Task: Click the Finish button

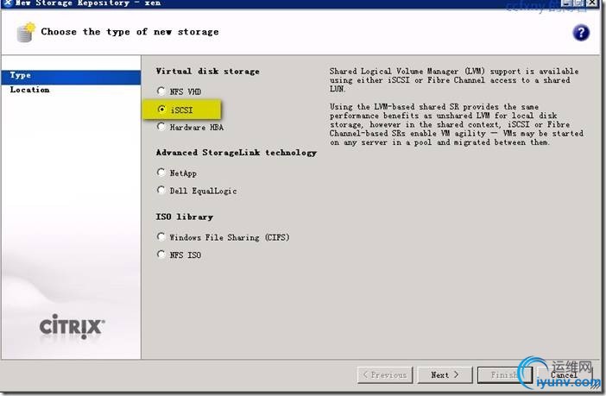Action: (x=504, y=374)
